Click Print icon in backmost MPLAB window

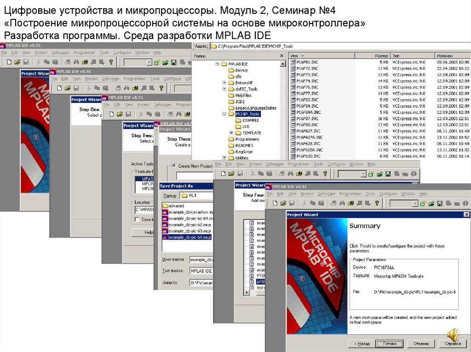pyautogui.click(x=68, y=62)
